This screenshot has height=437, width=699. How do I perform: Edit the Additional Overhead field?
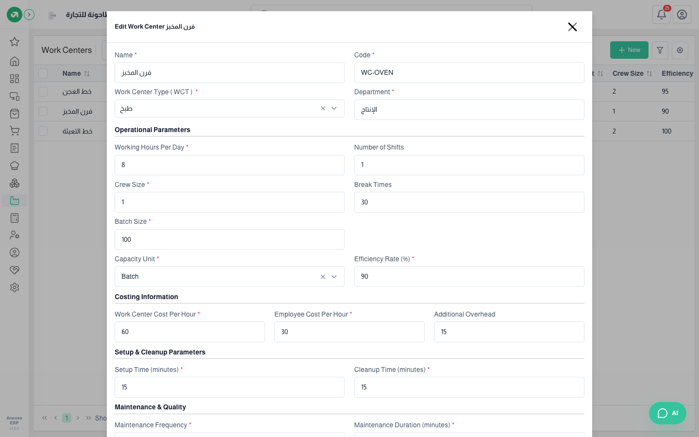coord(509,332)
